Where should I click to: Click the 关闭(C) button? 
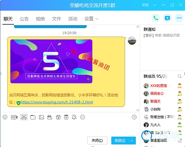point(97,141)
